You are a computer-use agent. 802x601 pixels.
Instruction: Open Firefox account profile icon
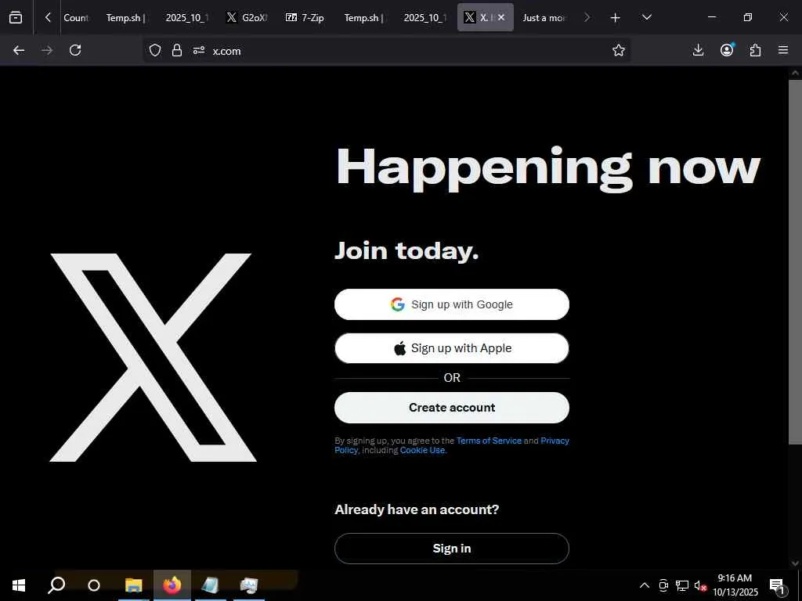point(727,50)
